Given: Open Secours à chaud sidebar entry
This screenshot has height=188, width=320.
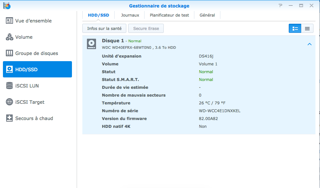Looking at the screenshot, I should pyautogui.click(x=37, y=118).
